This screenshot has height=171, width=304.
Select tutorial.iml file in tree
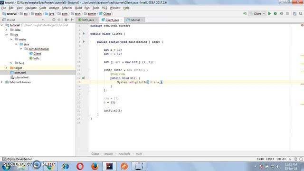point(21,77)
